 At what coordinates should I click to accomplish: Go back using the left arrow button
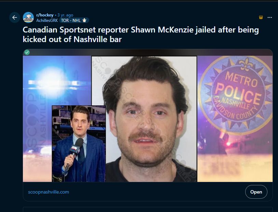click(x=15, y=17)
